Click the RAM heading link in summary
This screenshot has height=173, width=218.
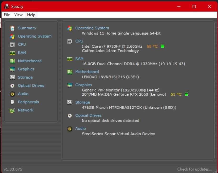click(x=79, y=59)
